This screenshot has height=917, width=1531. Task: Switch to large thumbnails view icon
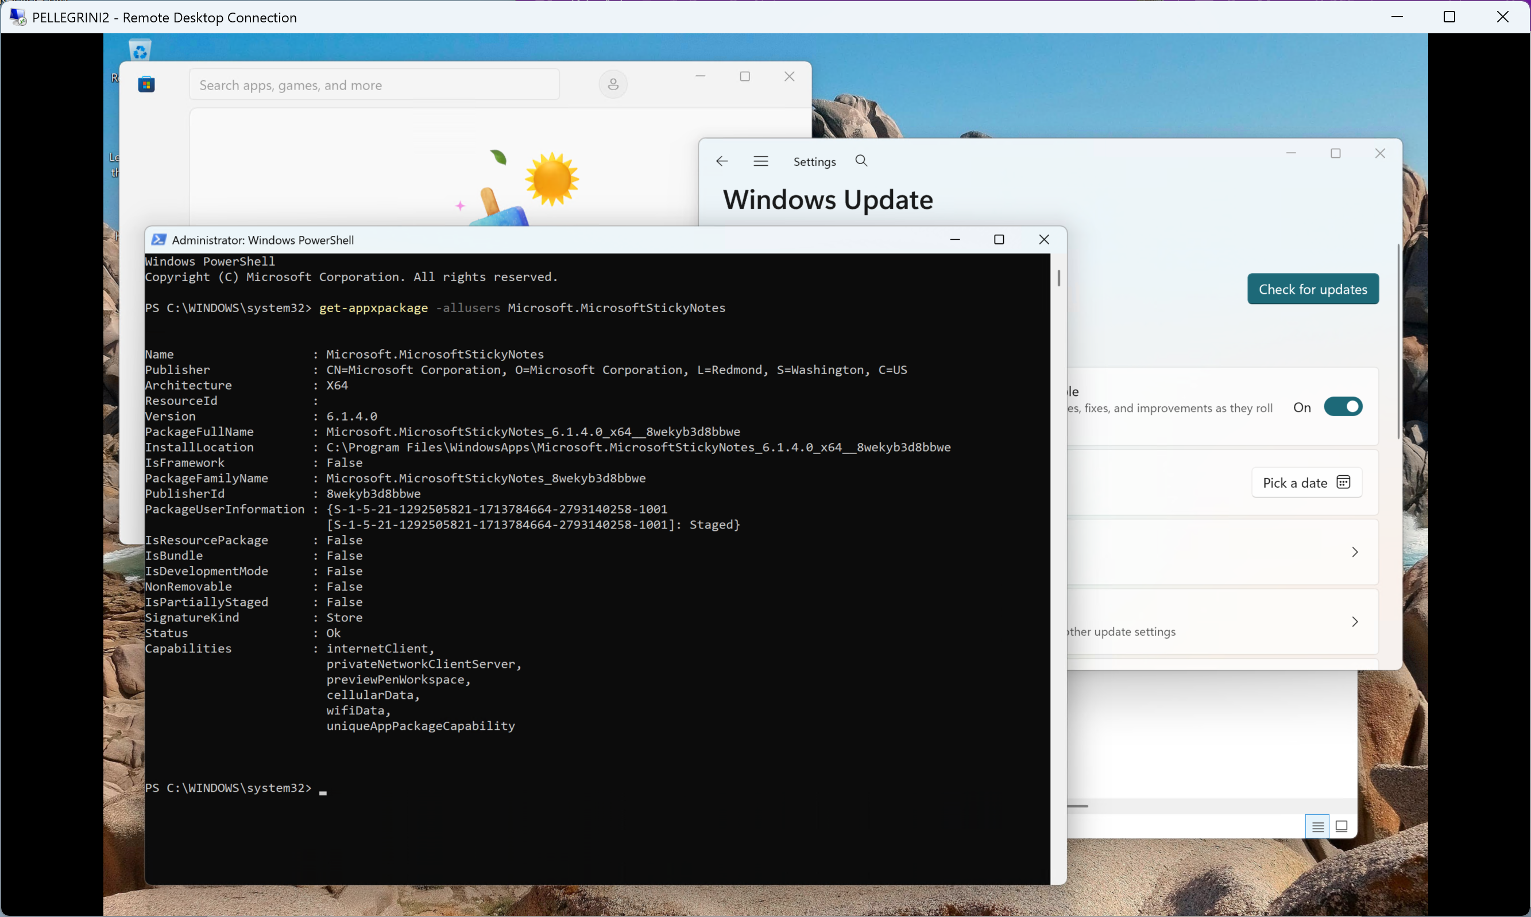click(x=1341, y=826)
